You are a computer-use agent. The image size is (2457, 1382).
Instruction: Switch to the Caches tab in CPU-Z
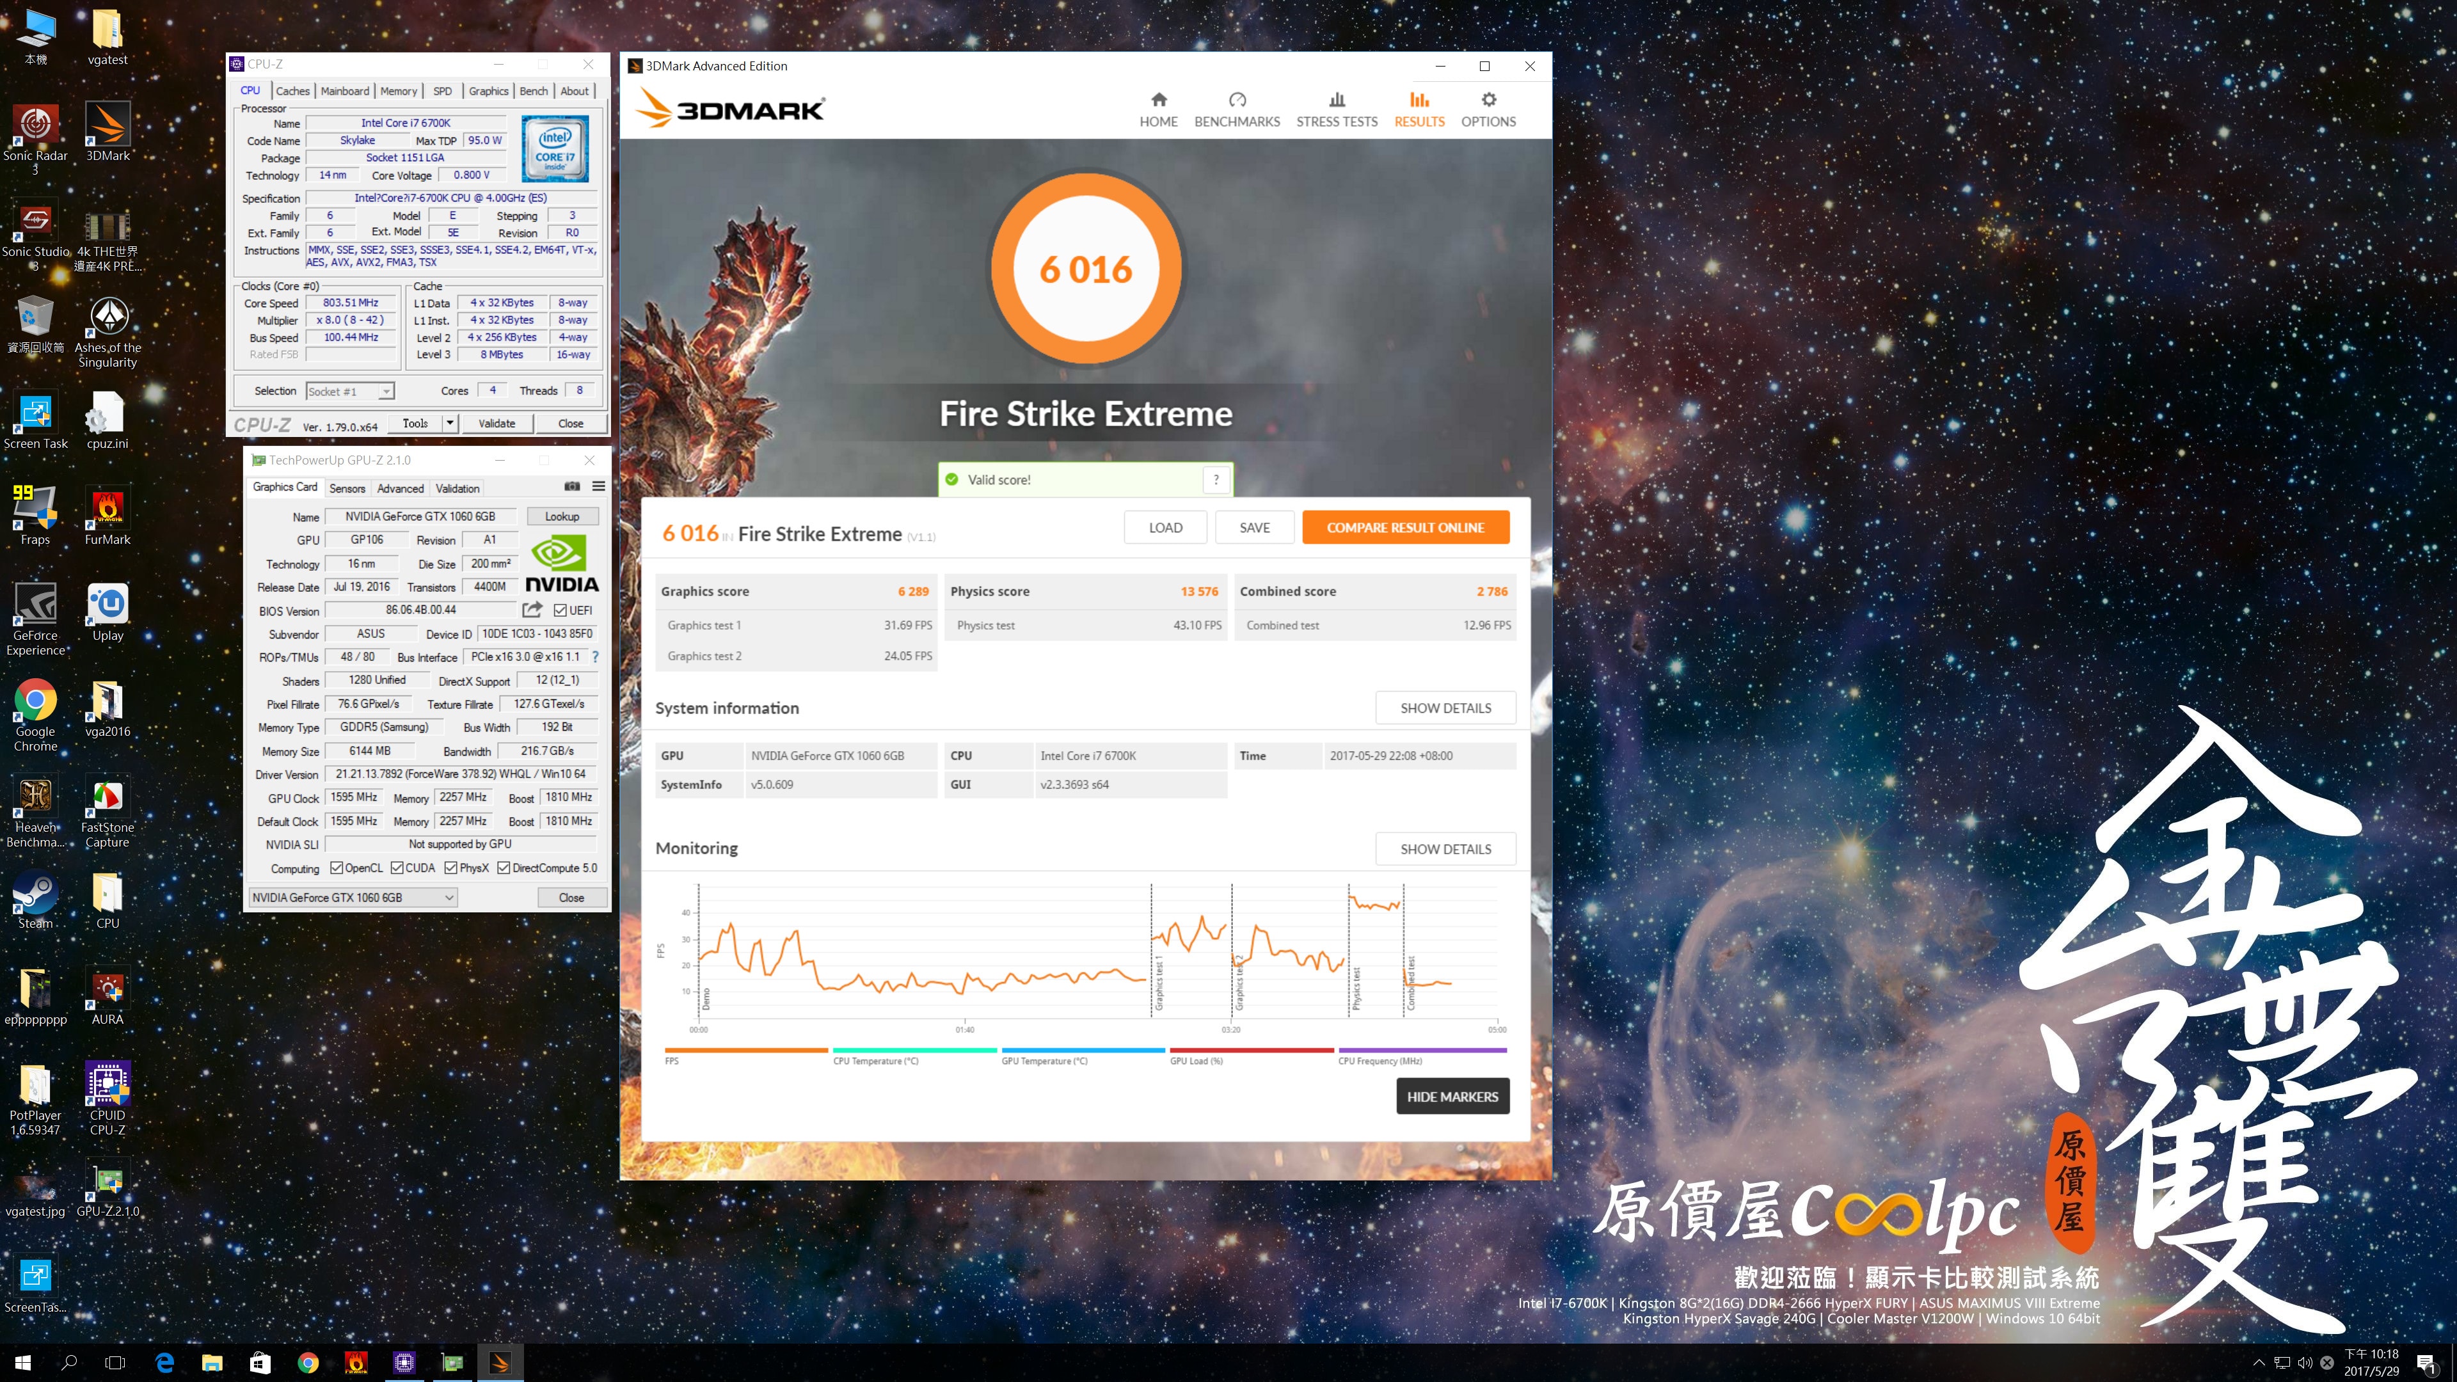[293, 91]
